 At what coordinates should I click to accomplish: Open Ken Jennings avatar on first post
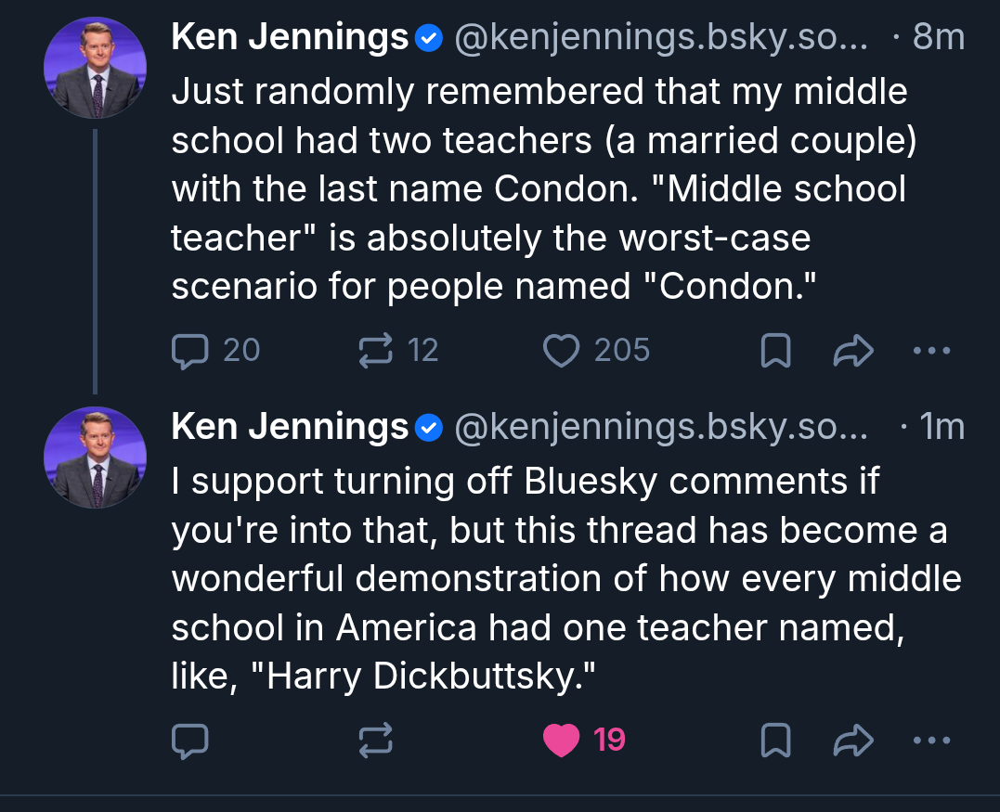[95, 68]
